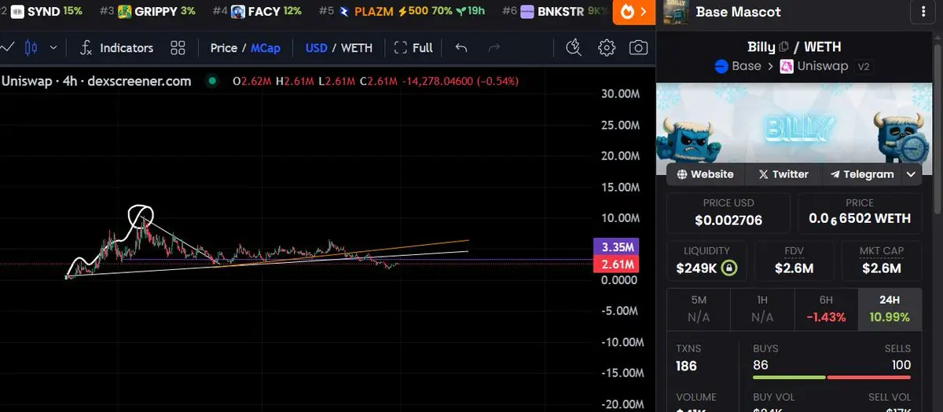Click the undo arrow
This screenshot has height=412, width=943.
[461, 48]
